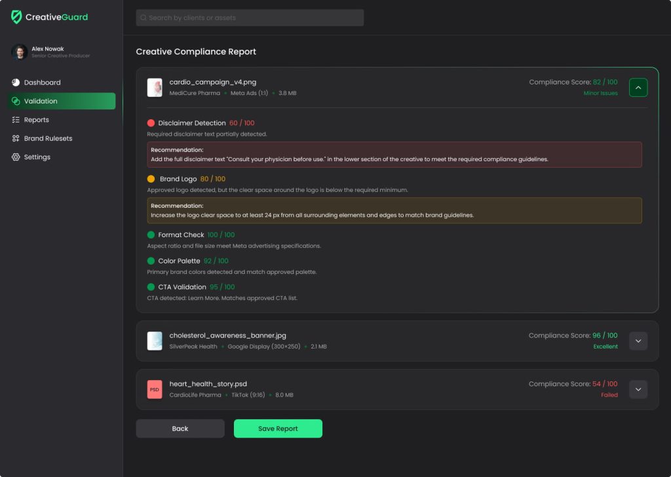This screenshot has width=671, height=477.
Task: Select the Dashboard sidebar icon
Action: [x=14, y=82]
